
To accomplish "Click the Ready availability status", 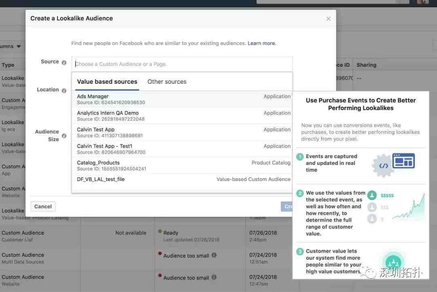I will (x=171, y=233).
